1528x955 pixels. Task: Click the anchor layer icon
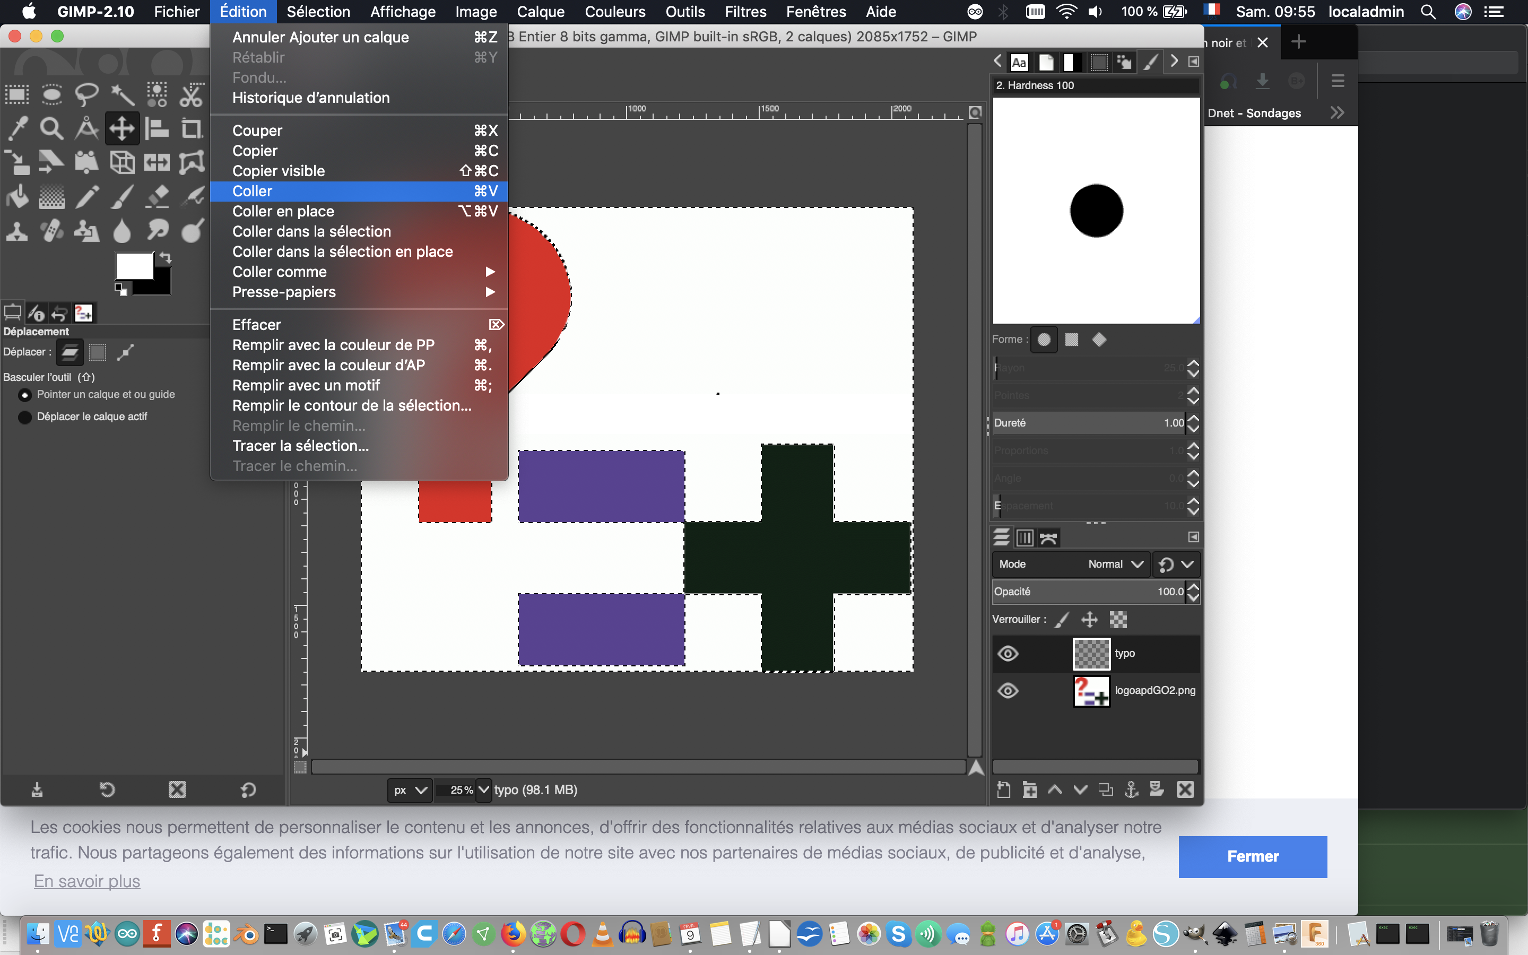point(1132,789)
